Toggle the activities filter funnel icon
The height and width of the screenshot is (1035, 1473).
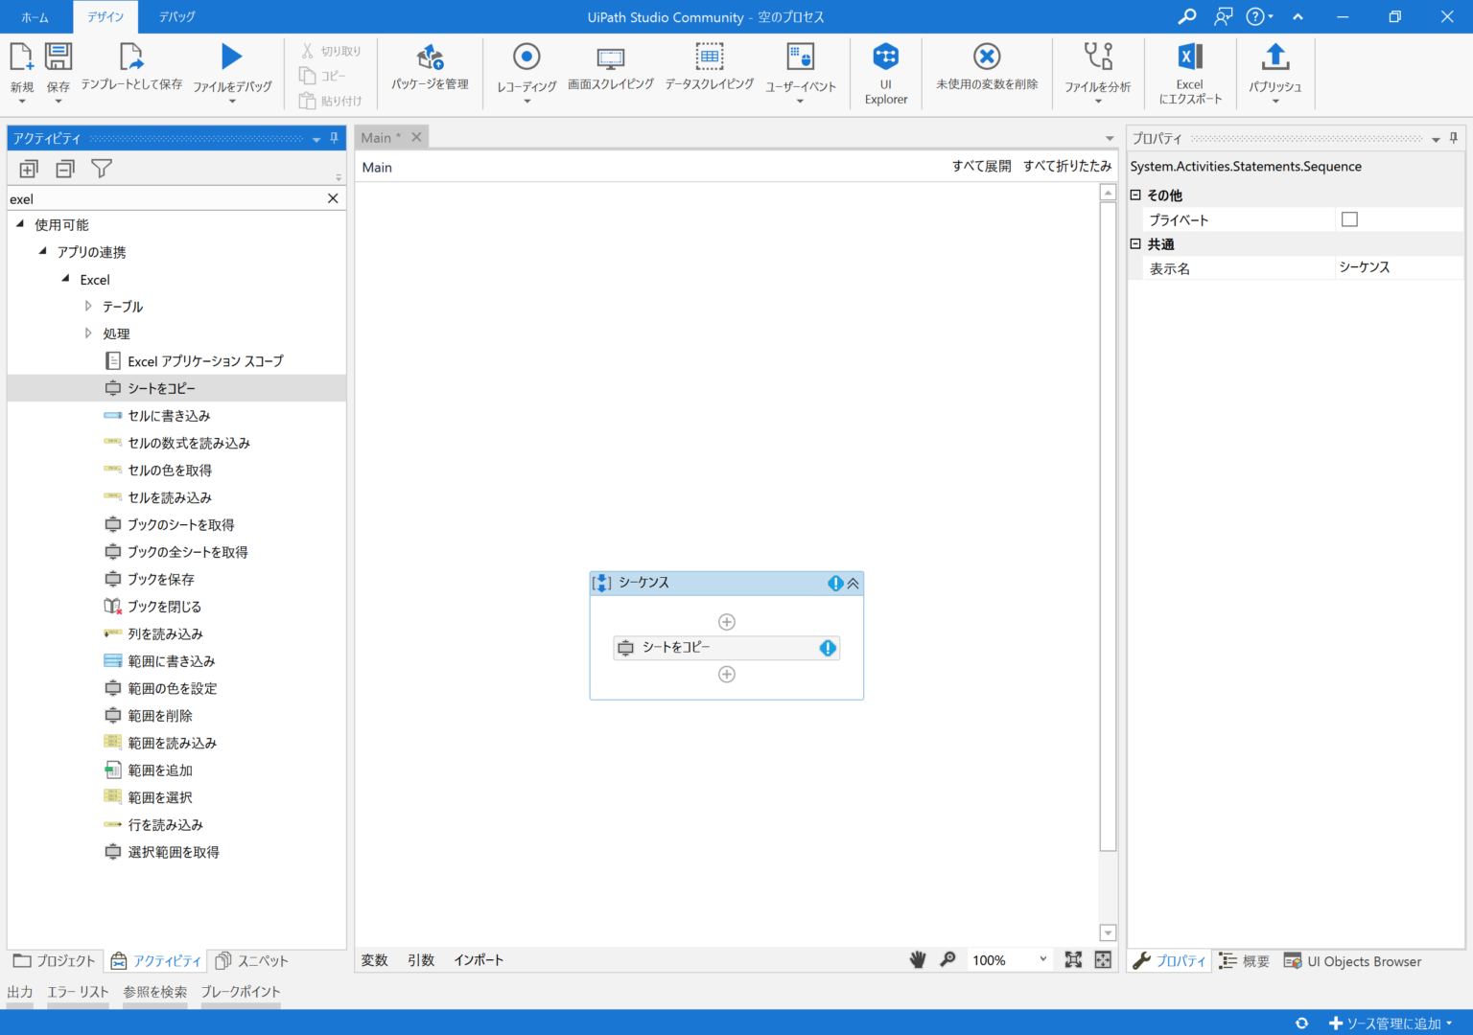(x=101, y=168)
